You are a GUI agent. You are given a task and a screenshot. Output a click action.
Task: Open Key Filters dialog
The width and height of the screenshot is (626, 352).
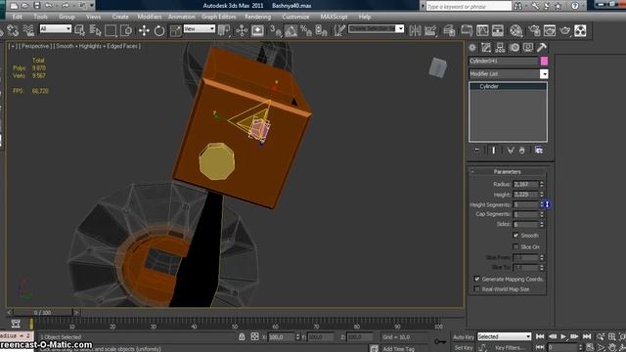coord(510,348)
